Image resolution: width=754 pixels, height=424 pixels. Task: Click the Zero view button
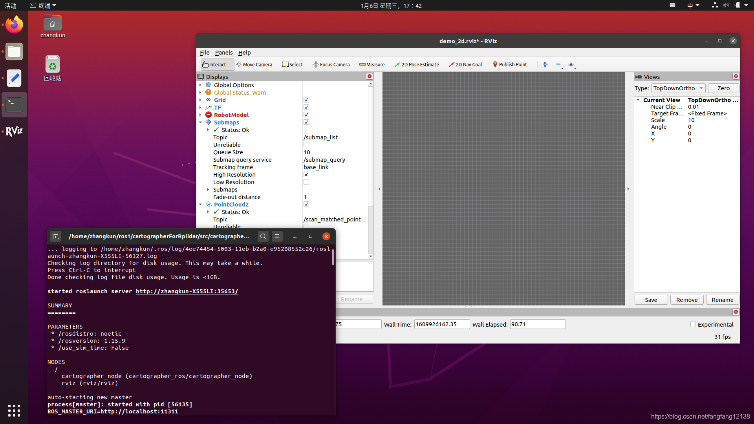[723, 88]
